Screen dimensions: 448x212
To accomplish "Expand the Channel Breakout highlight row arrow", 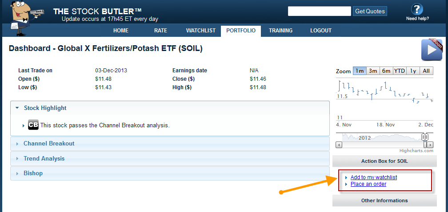I will (24, 126).
